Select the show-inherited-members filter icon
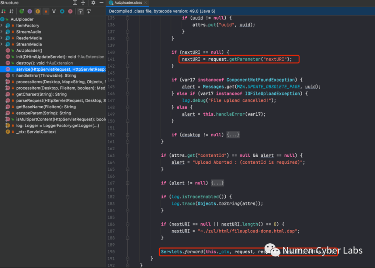 22,12
